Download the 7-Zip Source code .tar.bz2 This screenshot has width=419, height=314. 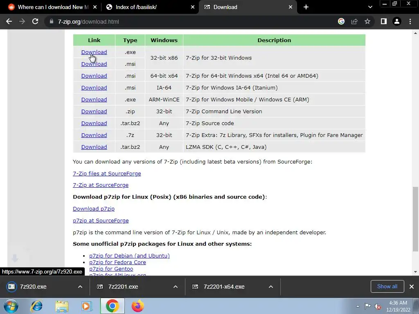[94, 123]
